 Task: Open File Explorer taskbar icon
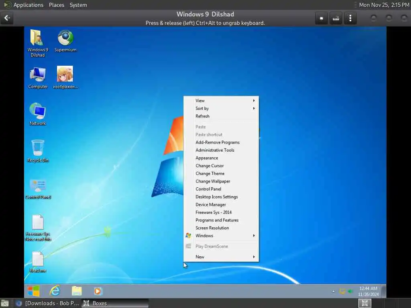[x=77, y=291]
